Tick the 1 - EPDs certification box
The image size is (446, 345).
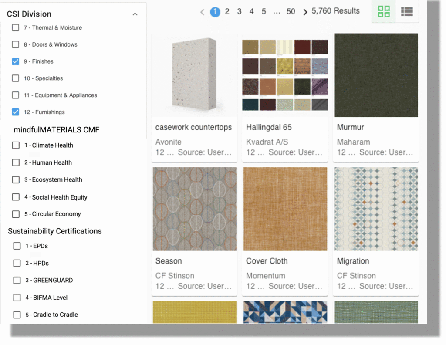click(17, 246)
